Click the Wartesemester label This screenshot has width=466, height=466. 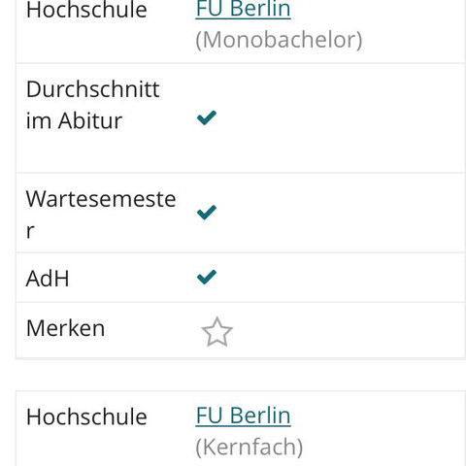click(x=101, y=215)
